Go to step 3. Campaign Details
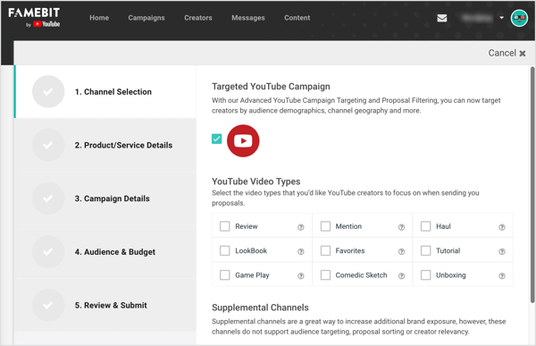Image resolution: width=536 pixels, height=346 pixels. 105,198
